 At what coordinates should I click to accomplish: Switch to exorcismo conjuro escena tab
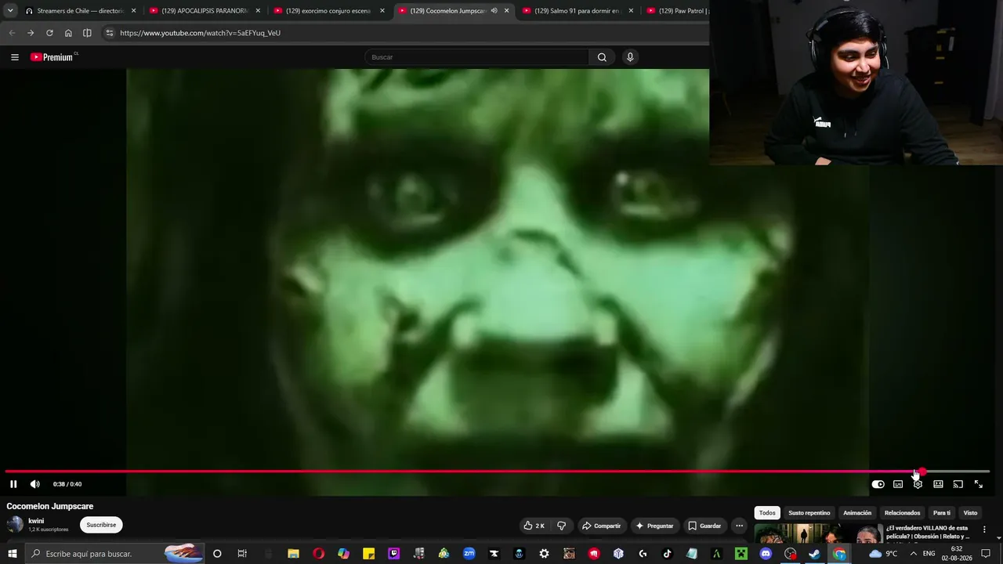click(x=328, y=11)
